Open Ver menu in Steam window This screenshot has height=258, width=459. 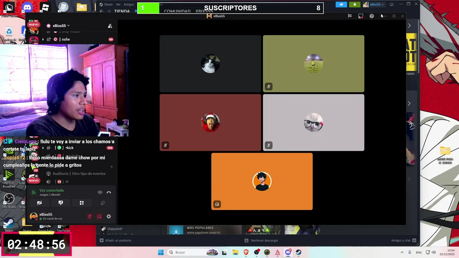pos(118,4)
